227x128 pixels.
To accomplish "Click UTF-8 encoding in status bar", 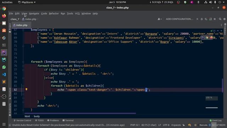I will click(166, 125).
